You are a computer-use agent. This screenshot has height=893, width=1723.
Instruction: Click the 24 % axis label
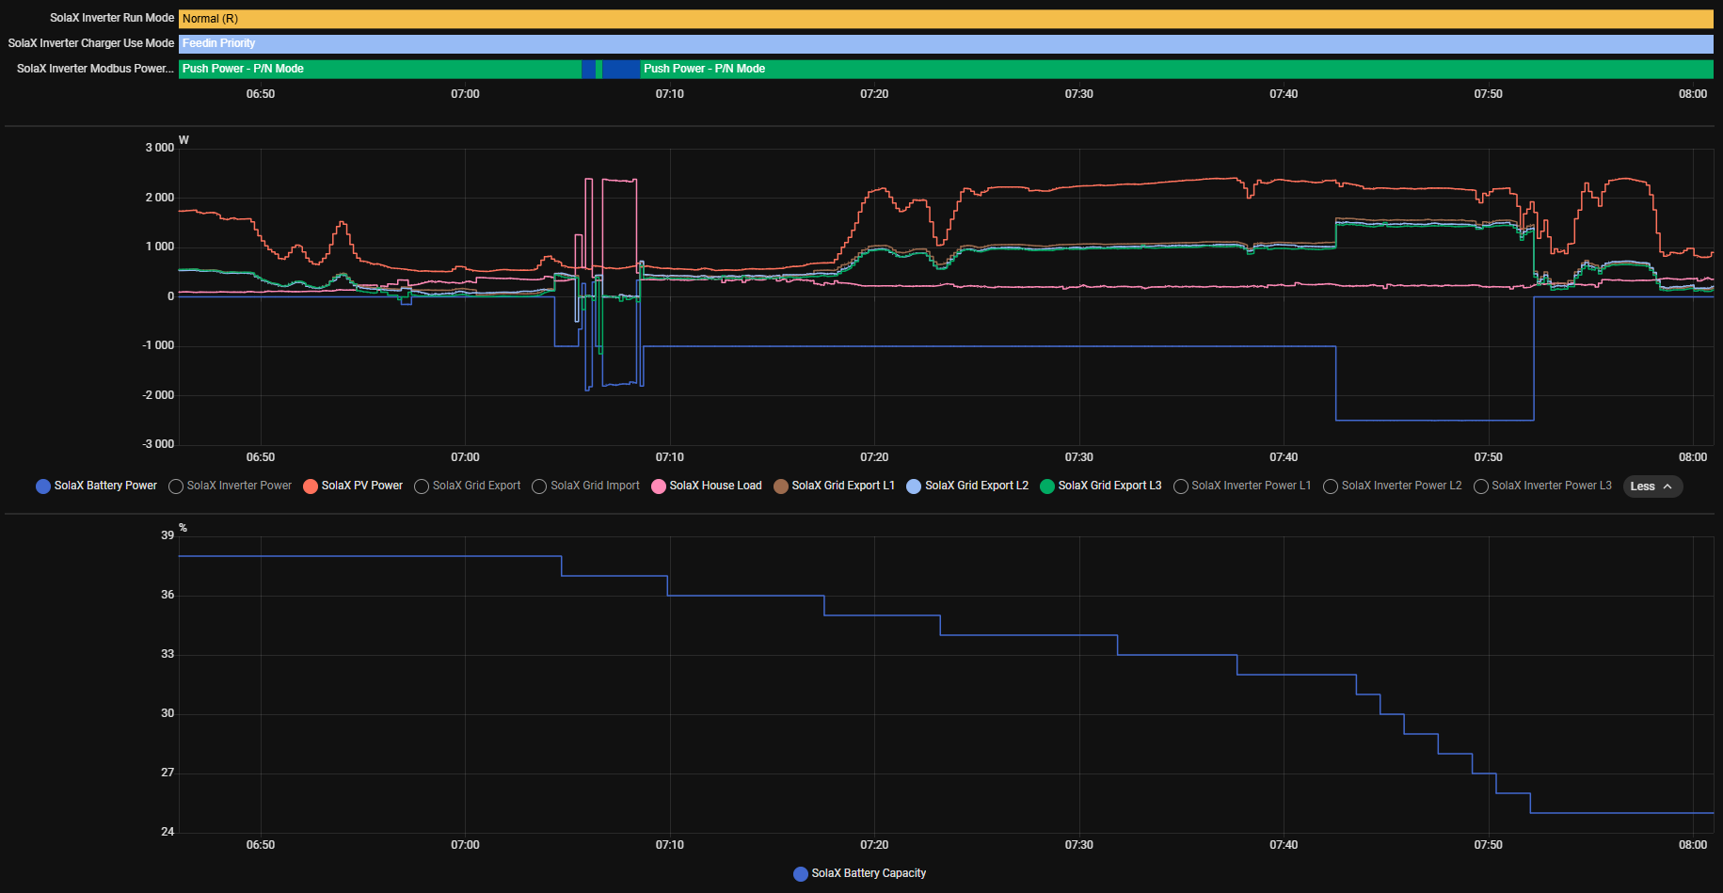coord(168,832)
